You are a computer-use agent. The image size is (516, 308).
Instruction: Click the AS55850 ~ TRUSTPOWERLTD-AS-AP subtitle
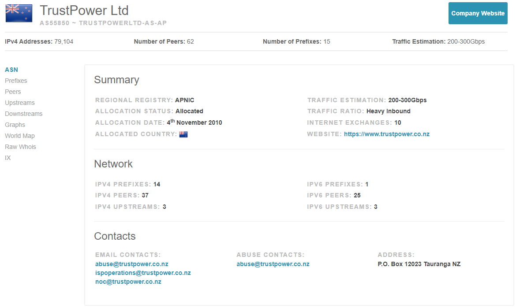click(x=103, y=23)
